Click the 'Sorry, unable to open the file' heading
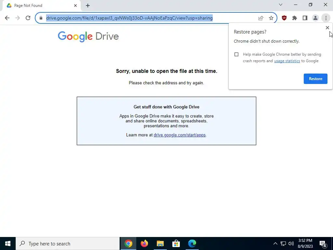The width and height of the screenshot is (333, 250). coord(166,71)
